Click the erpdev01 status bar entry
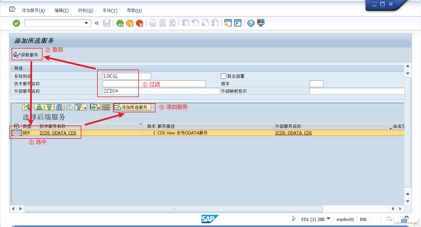This screenshot has width=421, height=227. tap(345, 219)
